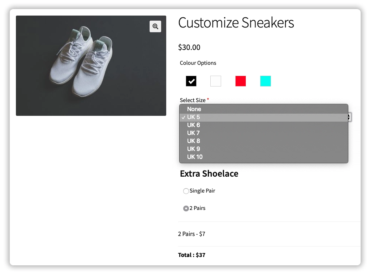
Task: Select the 2 Pairs radio button
Action: tap(186, 208)
